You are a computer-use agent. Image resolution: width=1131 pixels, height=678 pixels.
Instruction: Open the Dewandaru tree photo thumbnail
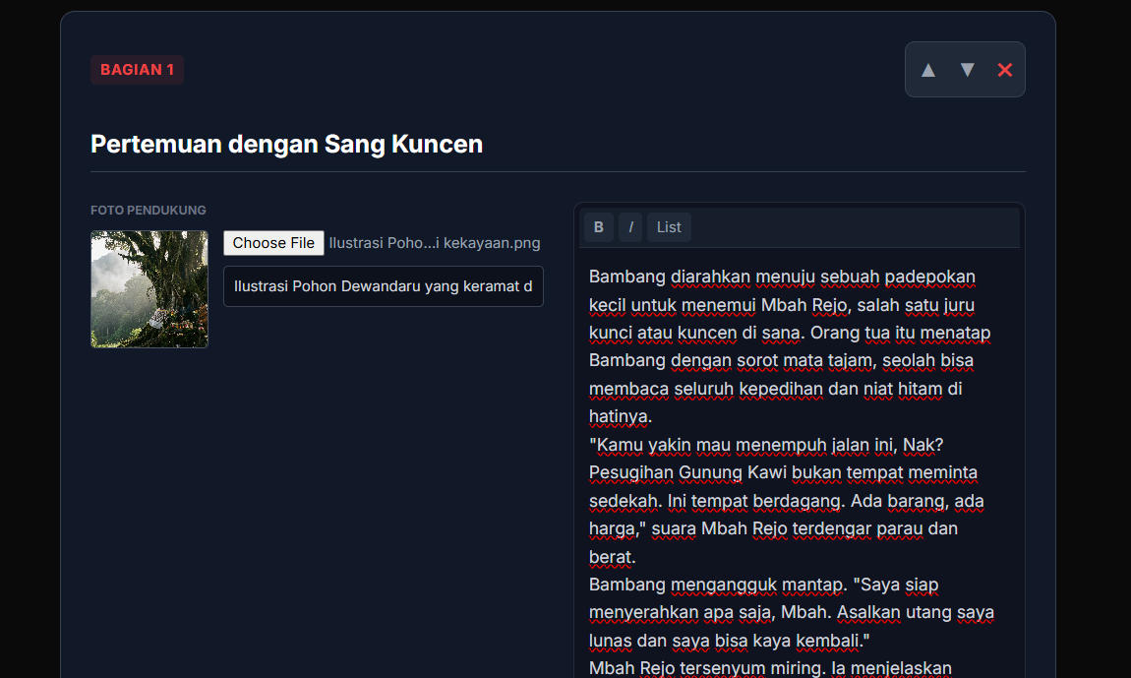(149, 289)
